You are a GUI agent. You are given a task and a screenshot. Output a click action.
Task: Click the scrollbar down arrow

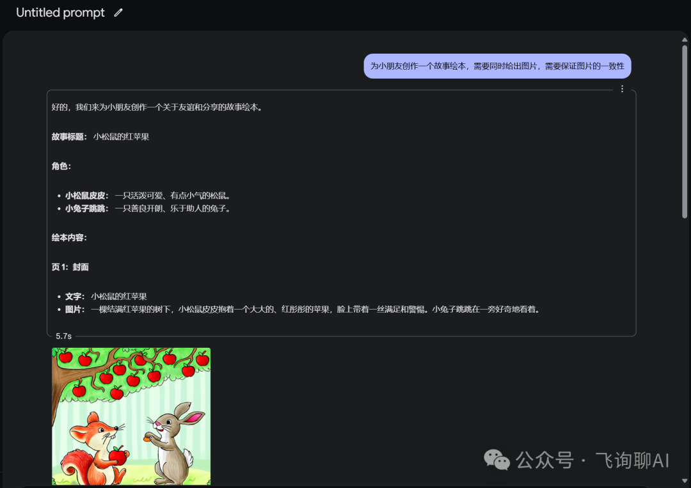(x=685, y=480)
